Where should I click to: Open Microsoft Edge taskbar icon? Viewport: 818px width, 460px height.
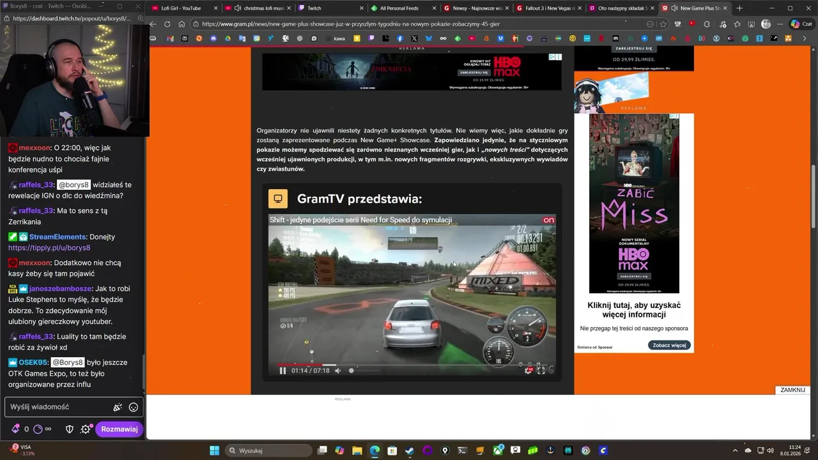[374, 450]
